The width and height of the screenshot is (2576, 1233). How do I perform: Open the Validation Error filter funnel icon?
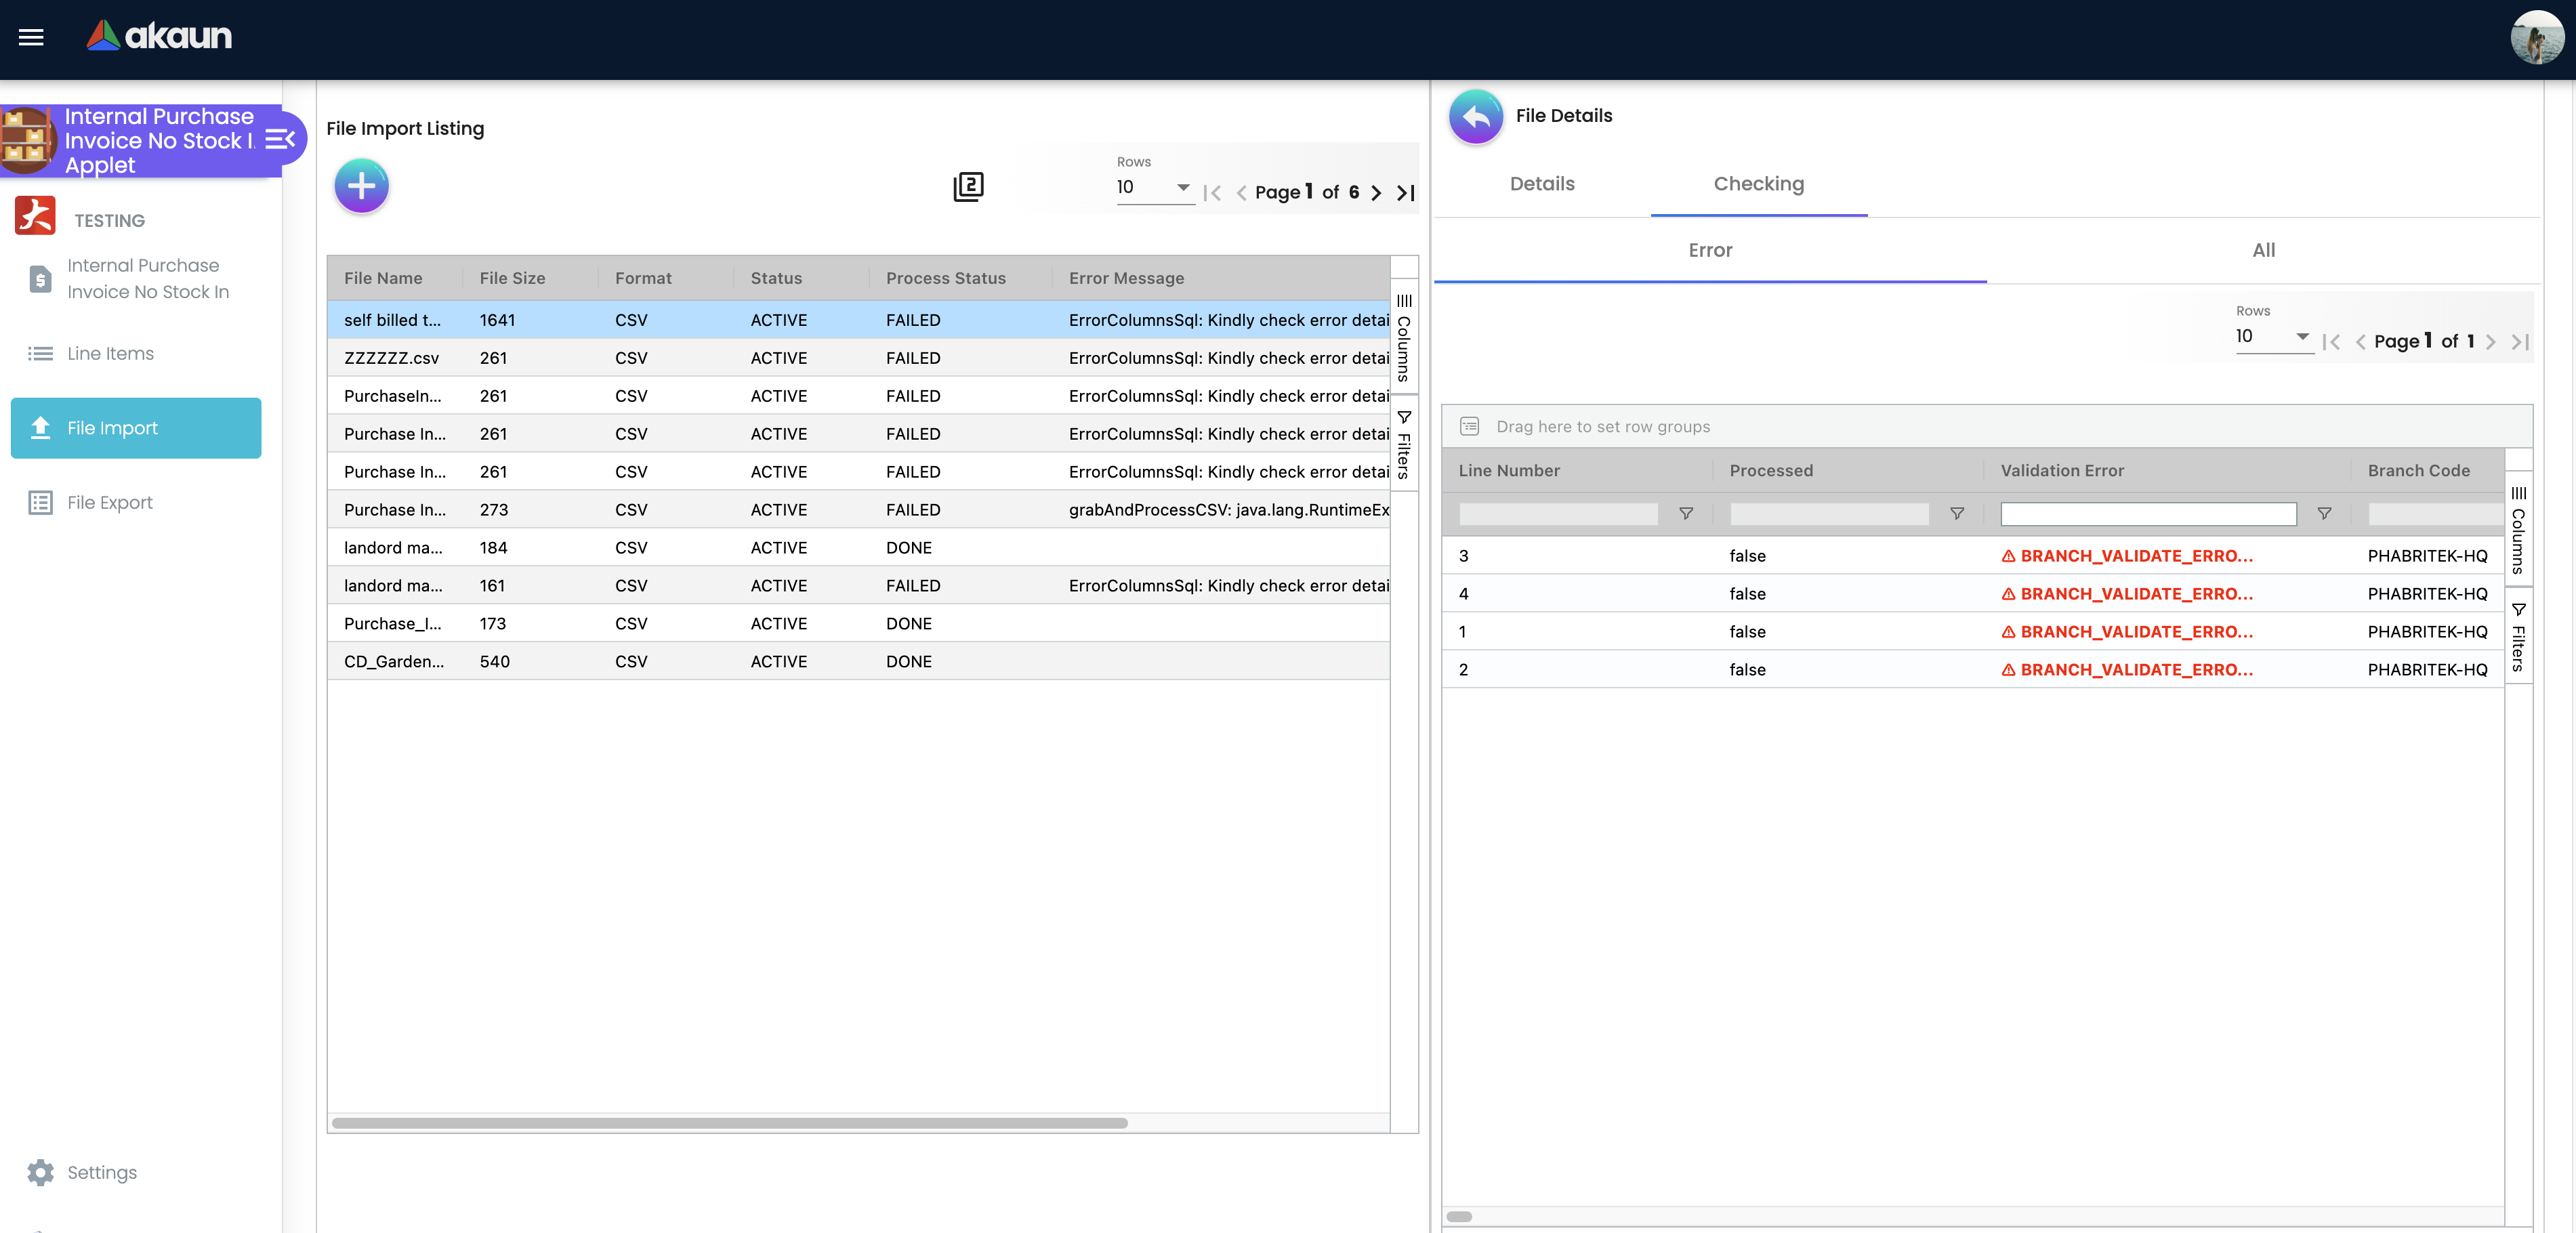pos(2324,514)
